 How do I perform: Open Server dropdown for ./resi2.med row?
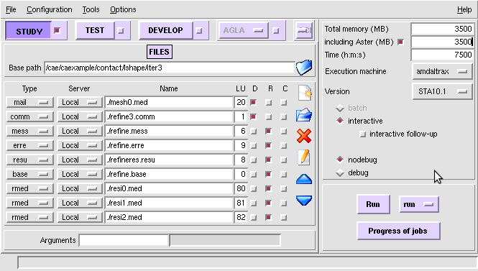(80, 217)
